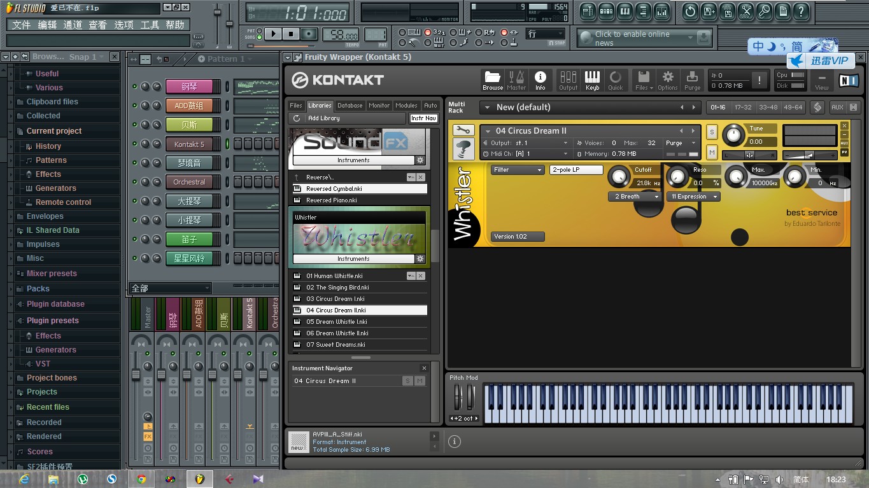Toggle Instr Nav button in Libraries

click(423, 118)
